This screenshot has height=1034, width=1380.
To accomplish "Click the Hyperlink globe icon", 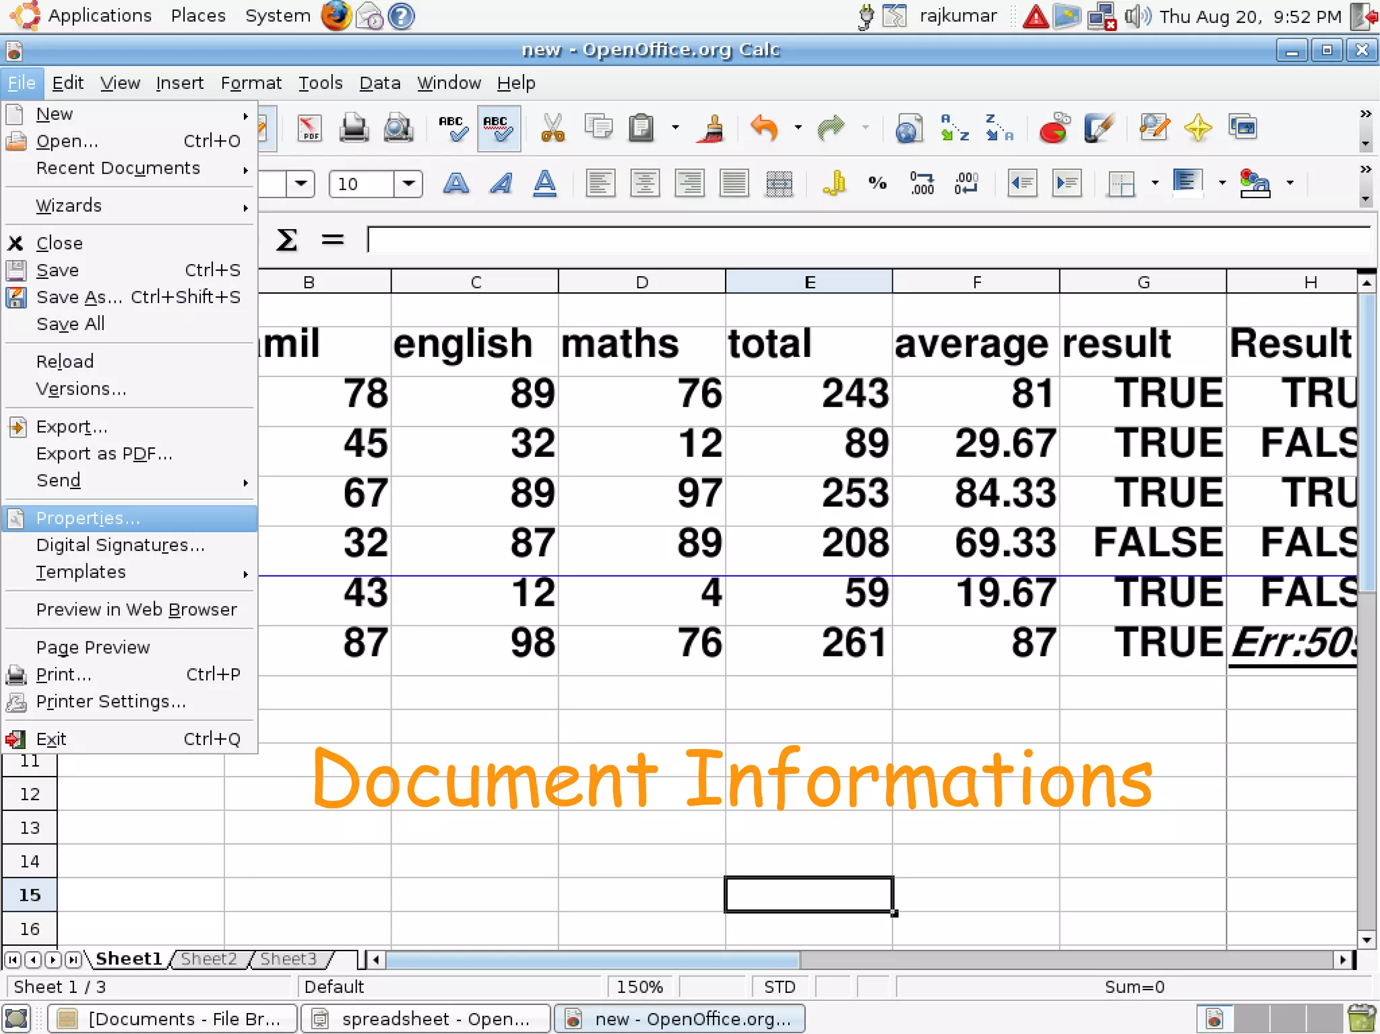I will pos(908,128).
